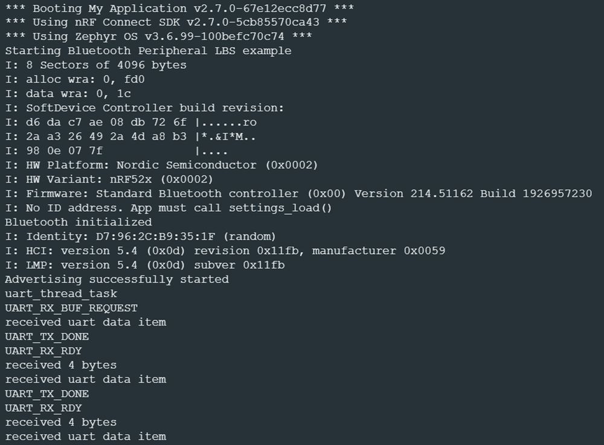The width and height of the screenshot is (604, 445).
Task: Click the 'uart_thread_task' line
Action: click(x=61, y=294)
